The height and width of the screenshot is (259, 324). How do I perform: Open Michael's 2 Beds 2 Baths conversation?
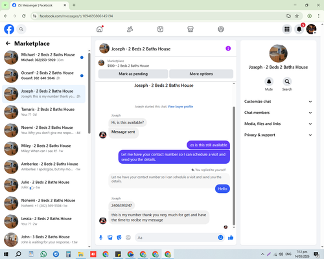[44, 58]
